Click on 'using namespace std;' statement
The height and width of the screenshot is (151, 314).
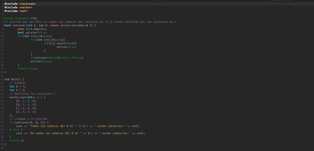(21, 18)
